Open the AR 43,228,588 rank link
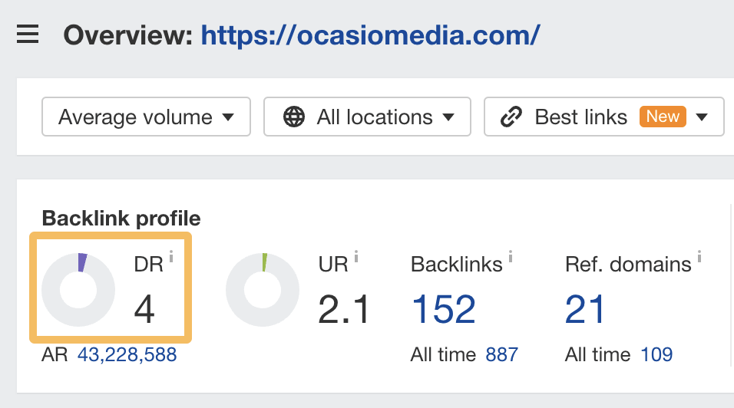This screenshot has height=408, width=734. (x=127, y=355)
